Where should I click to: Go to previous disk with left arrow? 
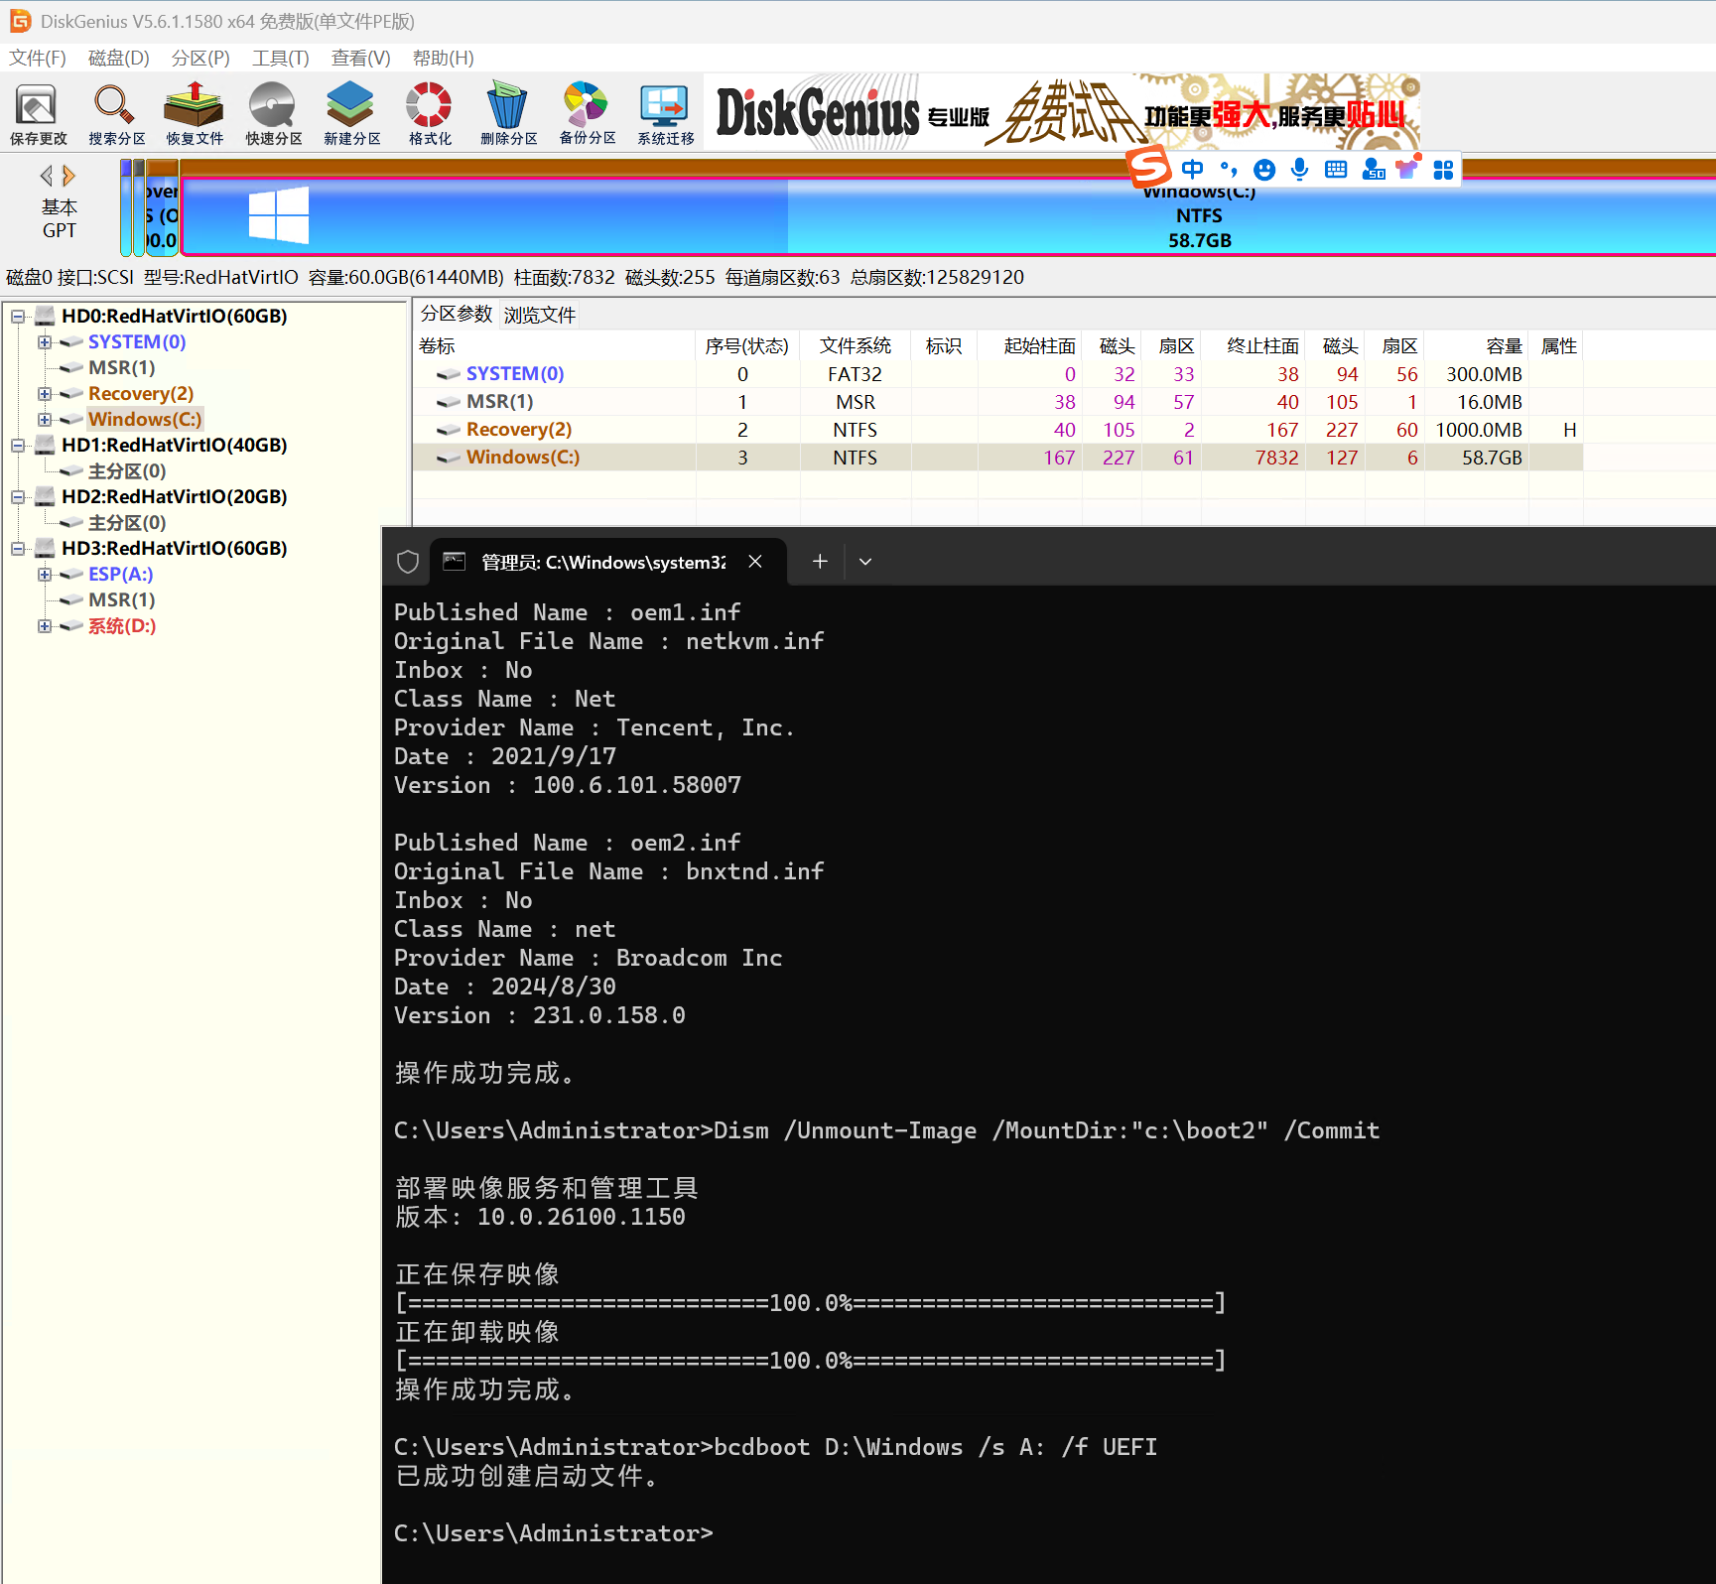click(x=46, y=176)
